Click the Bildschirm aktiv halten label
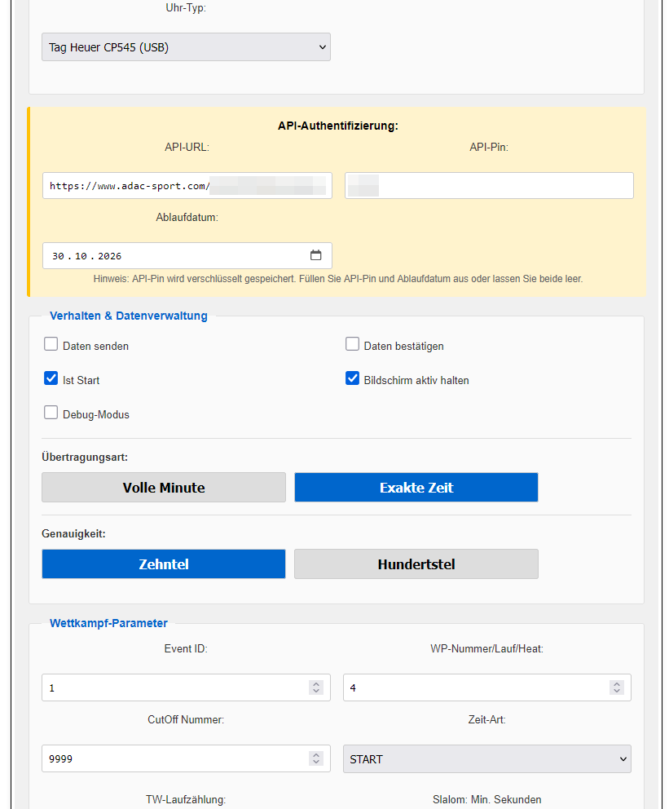Viewport: 669px width, 809px height. pos(416,380)
